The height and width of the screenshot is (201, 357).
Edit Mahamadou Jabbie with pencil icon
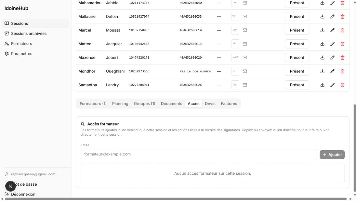pos(332,3)
